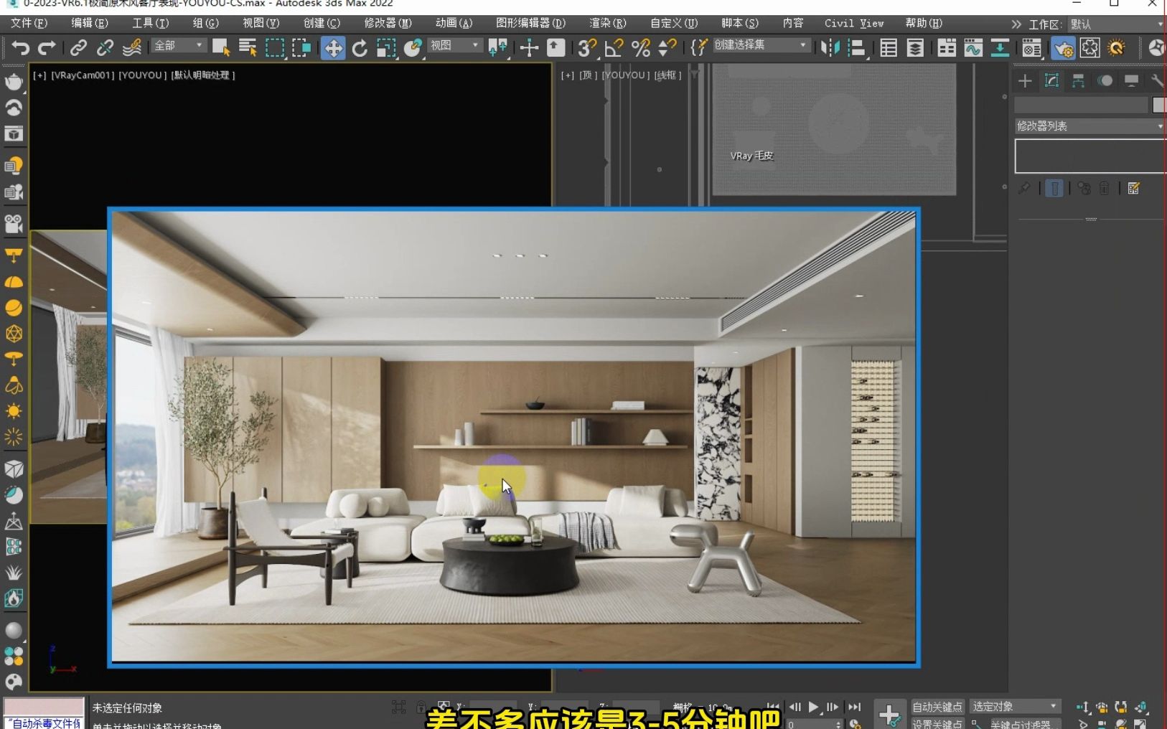Open the 渲染 menu
This screenshot has height=729, width=1167.
606,23
